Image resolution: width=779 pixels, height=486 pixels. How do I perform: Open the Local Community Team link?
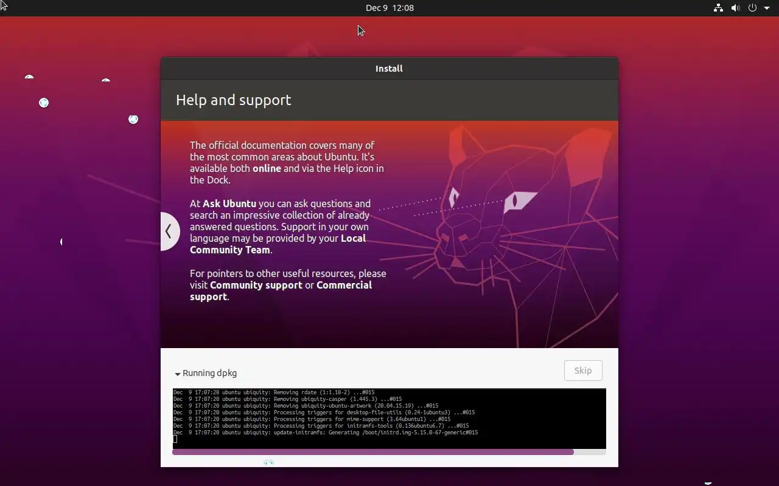278,244
